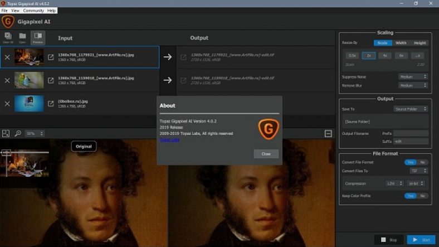Set Keep Color Profile to No
This screenshot has width=439, height=247.
point(422,196)
